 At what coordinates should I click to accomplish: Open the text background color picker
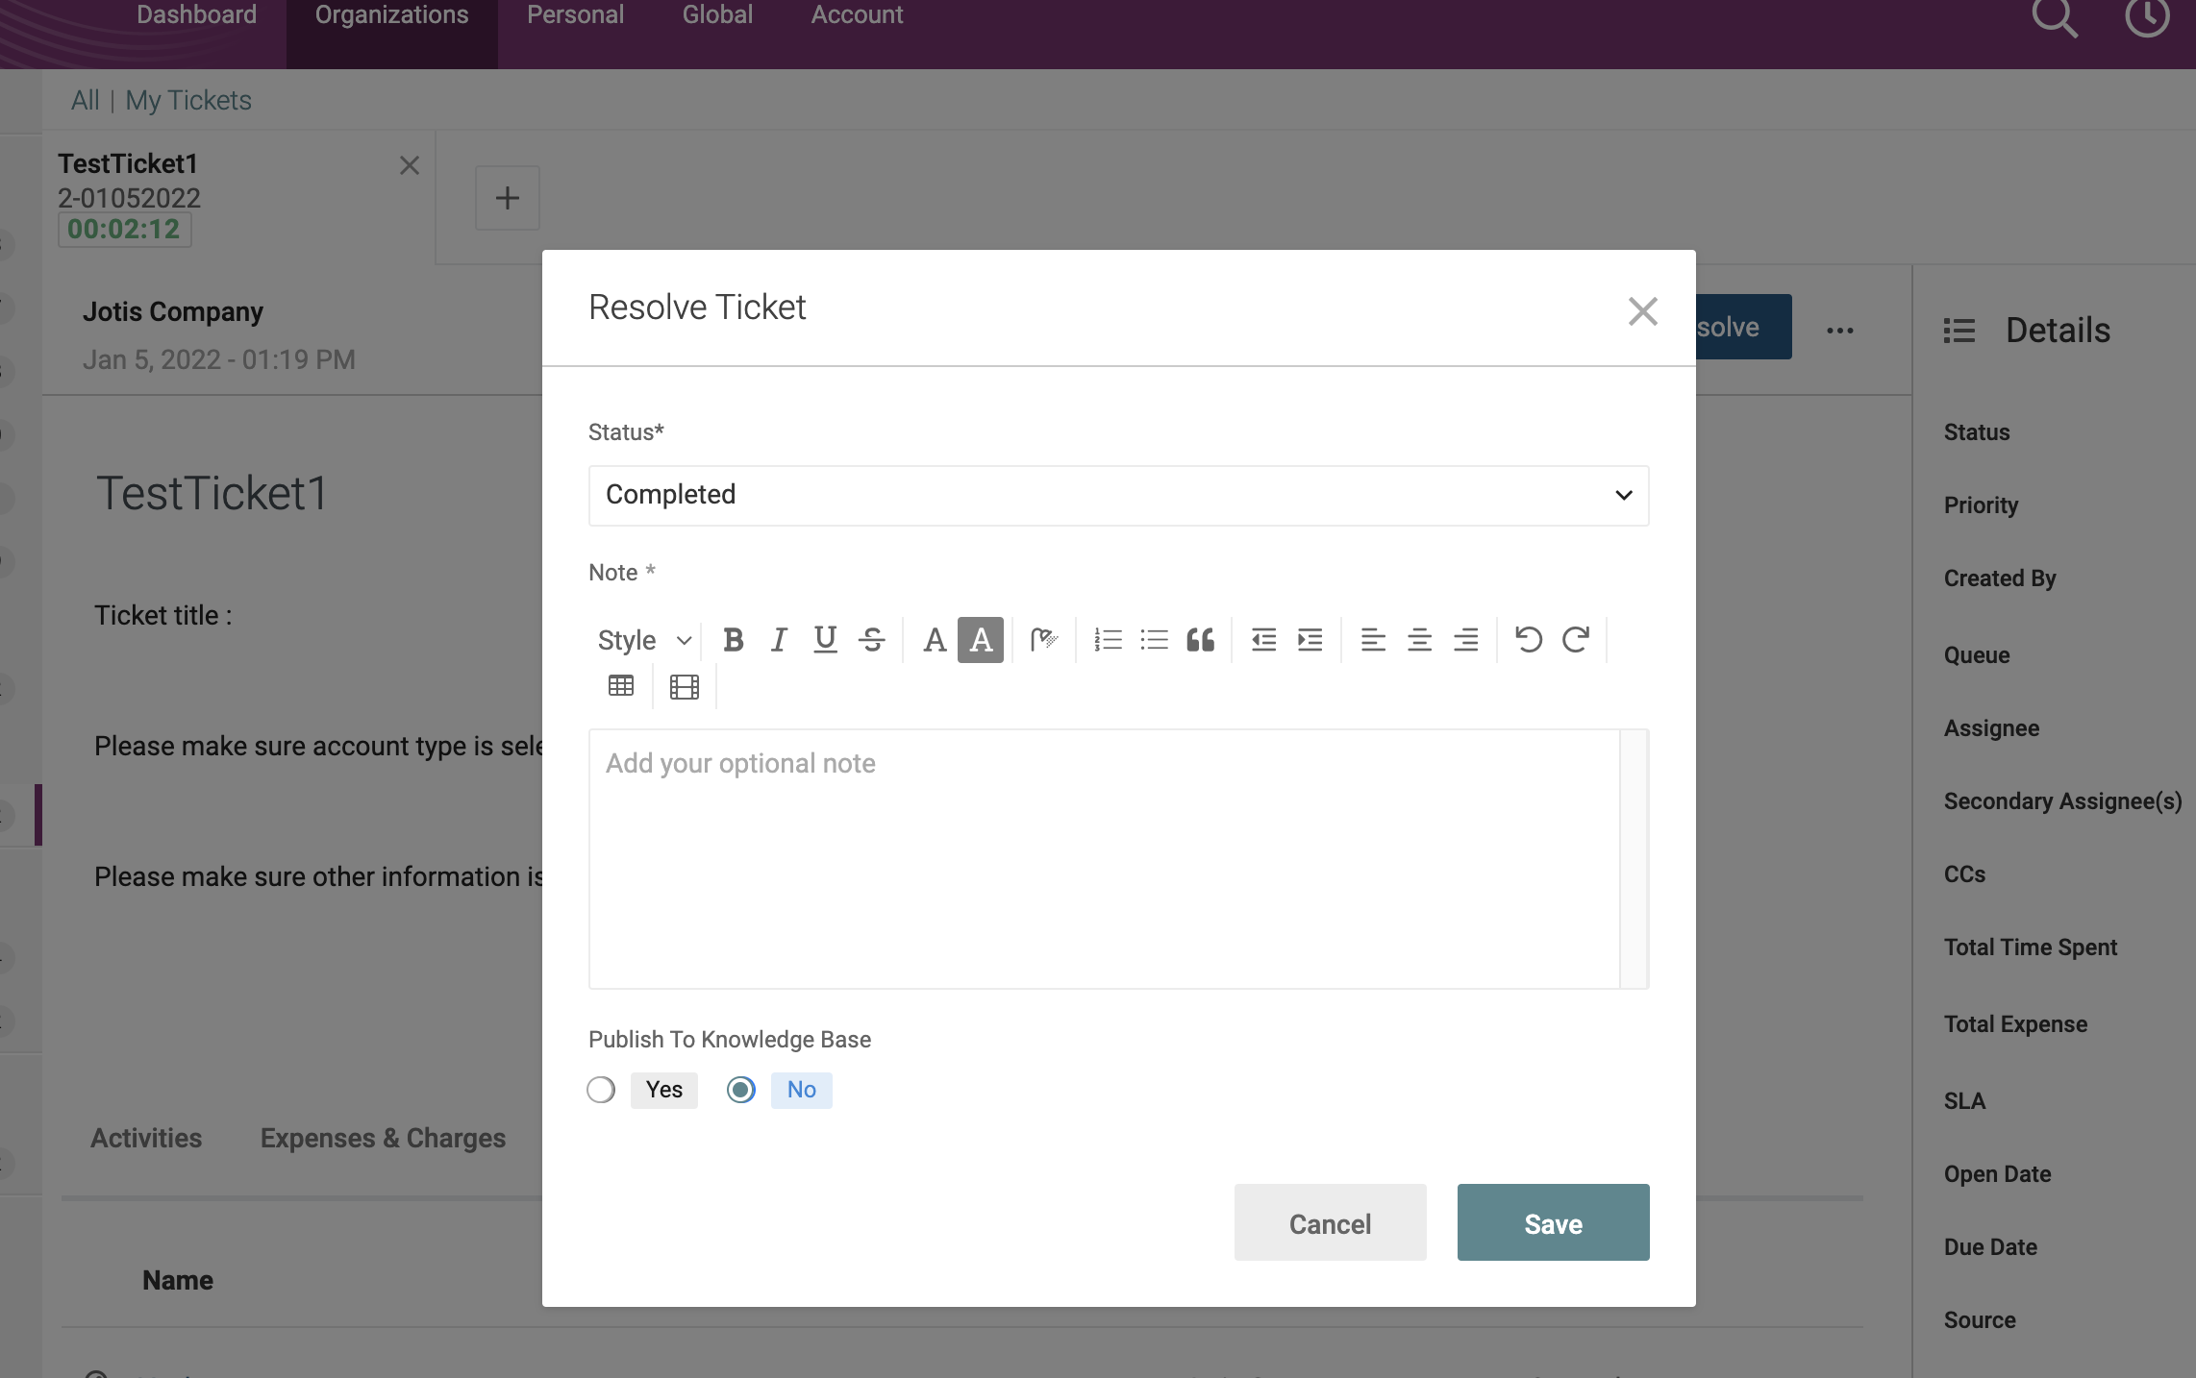tap(981, 640)
